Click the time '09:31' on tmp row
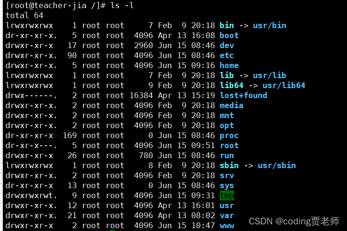Viewport: 347px width, 231px height. point(203,196)
